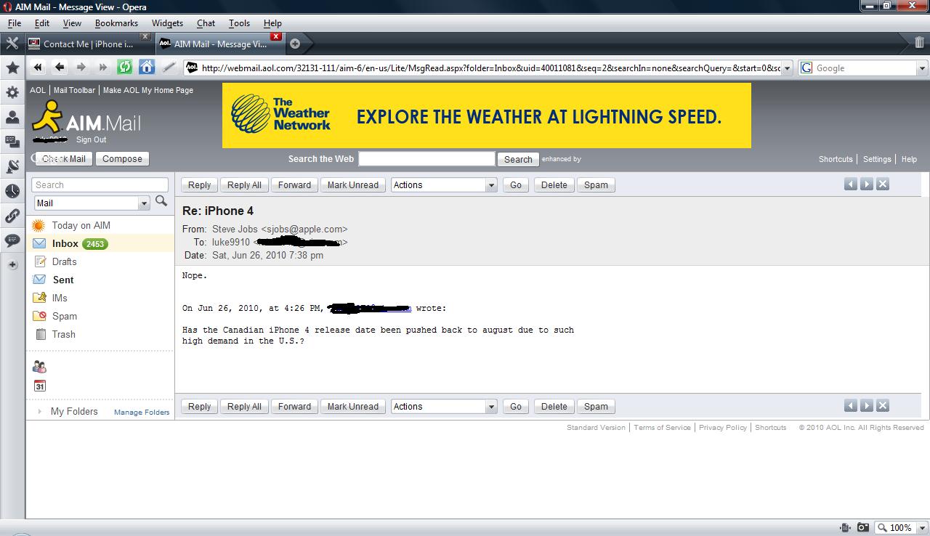Go to next message arrow at top
This screenshot has width=930, height=536.
(x=867, y=184)
